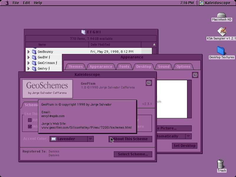Select the KSA Sampler v1.2.1 icon

[222, 32]
